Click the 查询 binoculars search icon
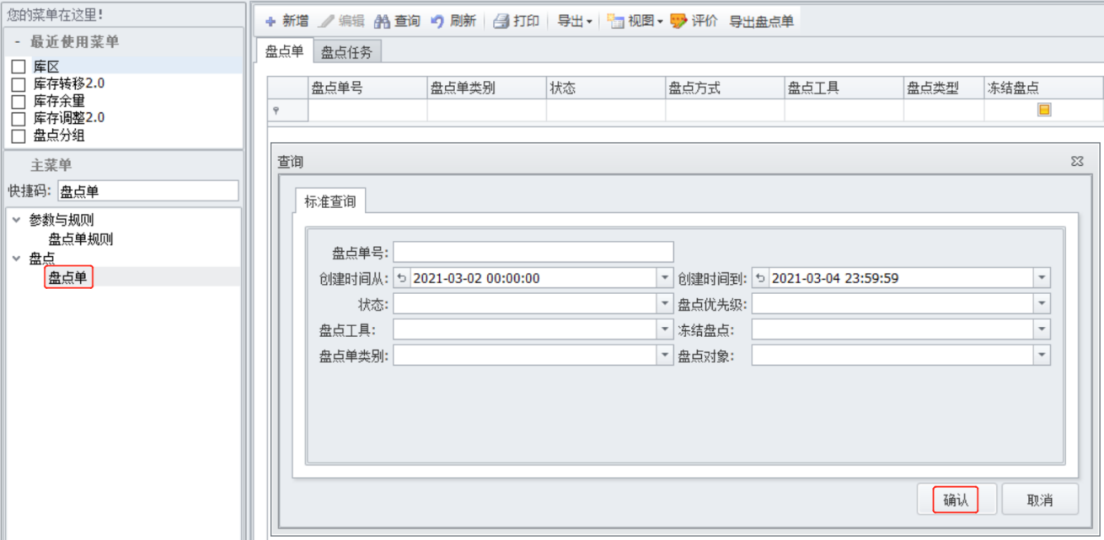The width and height of the screenshot is (1104, 540). (x=382, y=22)
